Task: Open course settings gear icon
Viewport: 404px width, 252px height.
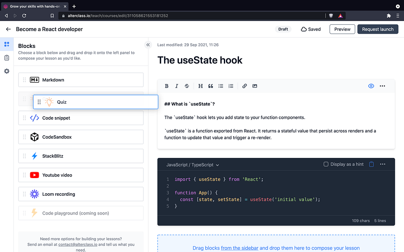Action: (x=7, y=71)
